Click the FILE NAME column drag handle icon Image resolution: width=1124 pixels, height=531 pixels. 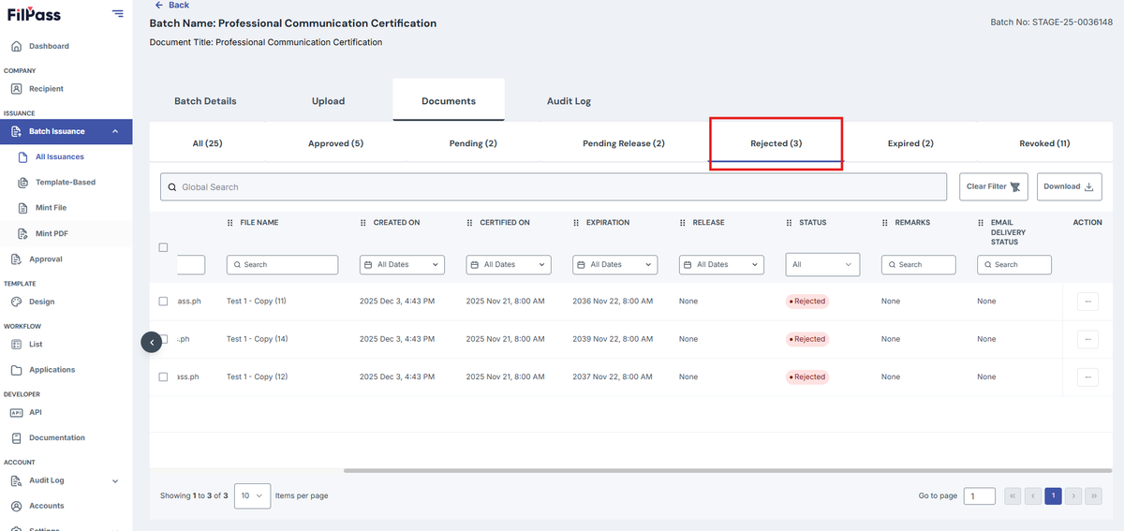[230, 223]
